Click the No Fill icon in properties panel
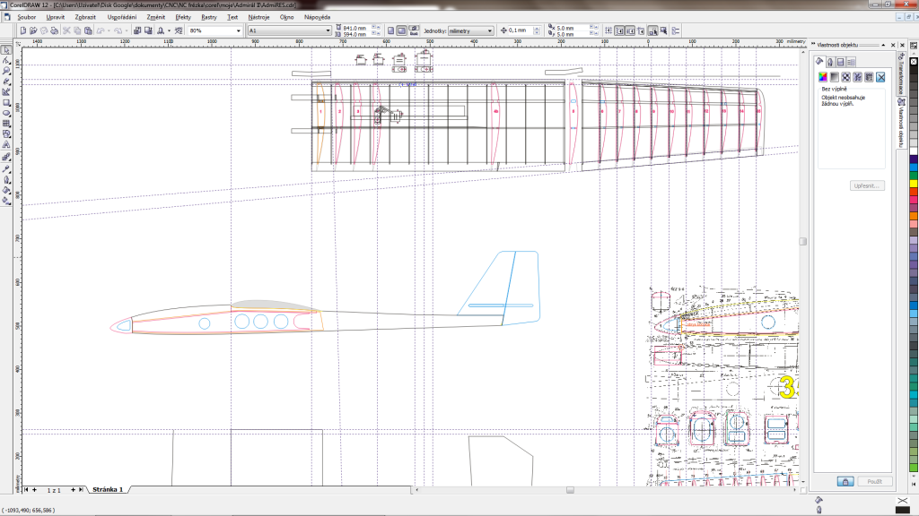The height and width of the screenshot is (516, 919). point(881,77)
